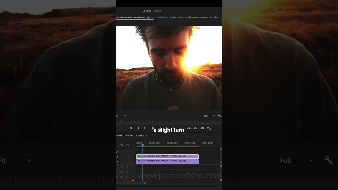Click 00:01:00:00 on the timeline ruler
Screen dimensions: 338x190
[x=208, y=143]
